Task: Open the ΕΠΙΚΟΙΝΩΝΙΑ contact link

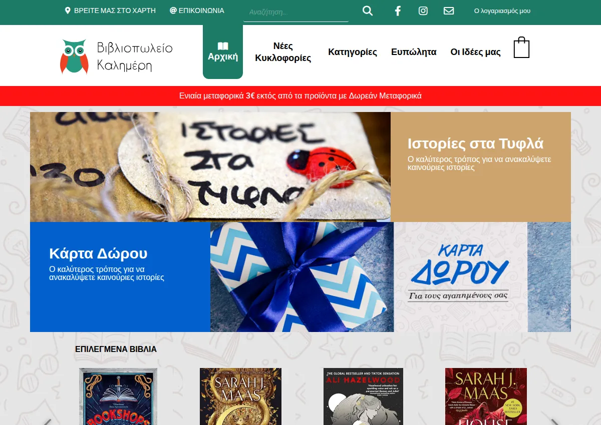Action: (x=197, y=10)
